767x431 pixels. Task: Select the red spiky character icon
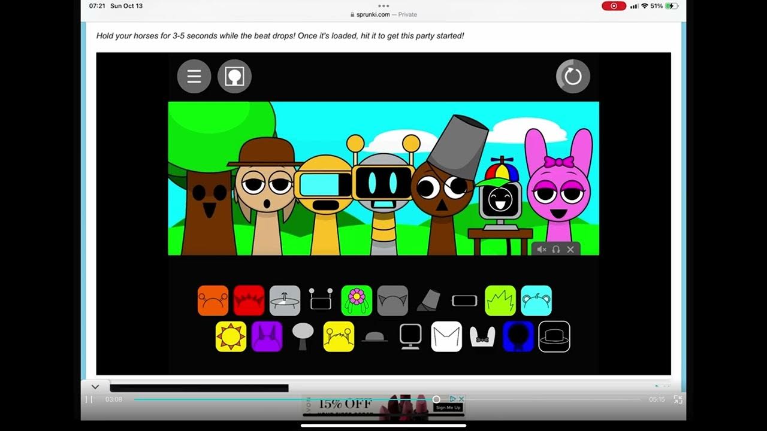pos(249,301)
